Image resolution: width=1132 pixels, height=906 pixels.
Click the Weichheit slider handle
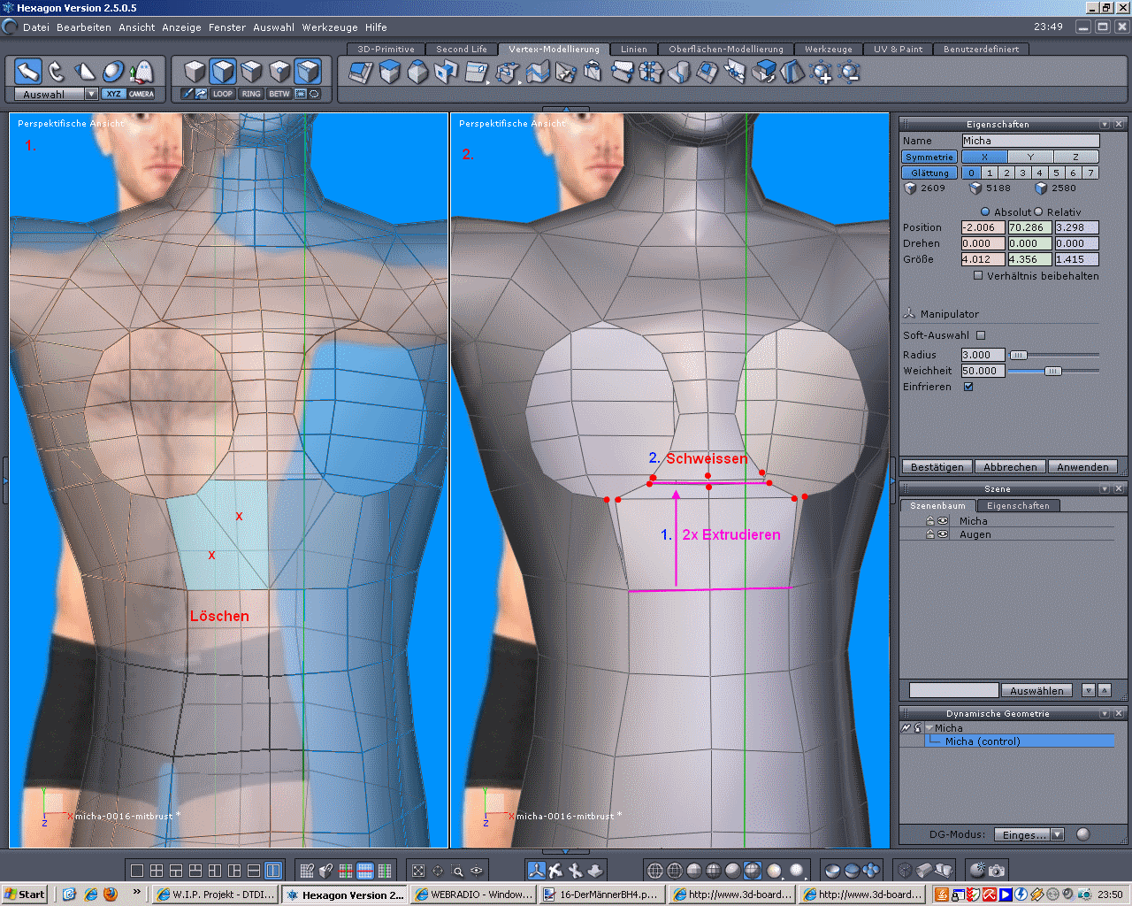1052,371
